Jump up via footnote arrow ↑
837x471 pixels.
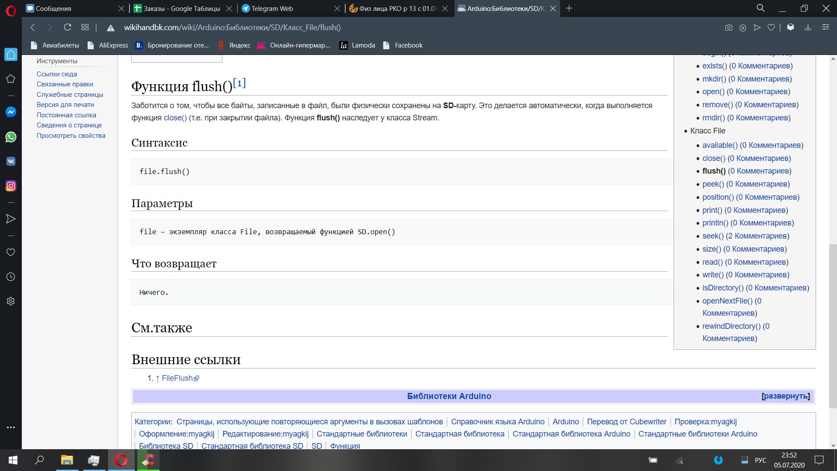click(x=157, y=378)
